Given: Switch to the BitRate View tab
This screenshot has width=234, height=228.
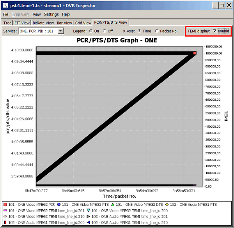Looking at the screenshot, I should [43, 23].
